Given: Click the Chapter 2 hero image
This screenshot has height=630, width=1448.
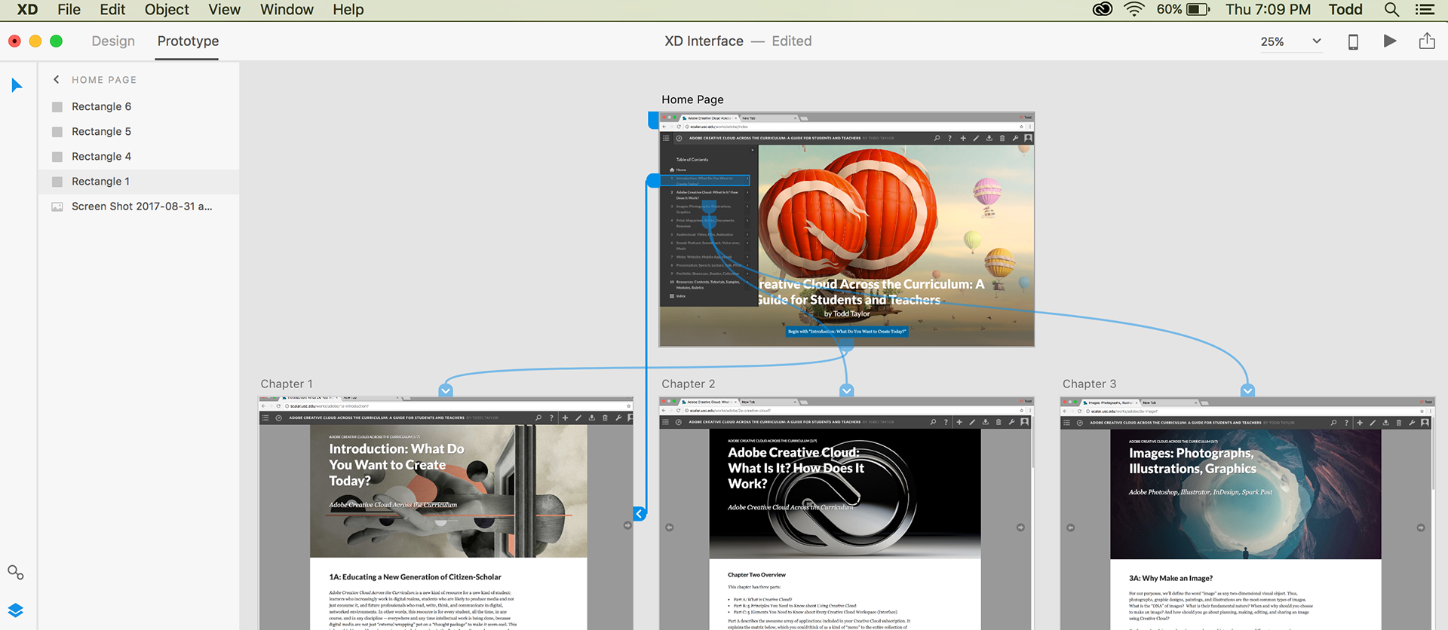Looking at the screenshot, I should tap(845, 494).
